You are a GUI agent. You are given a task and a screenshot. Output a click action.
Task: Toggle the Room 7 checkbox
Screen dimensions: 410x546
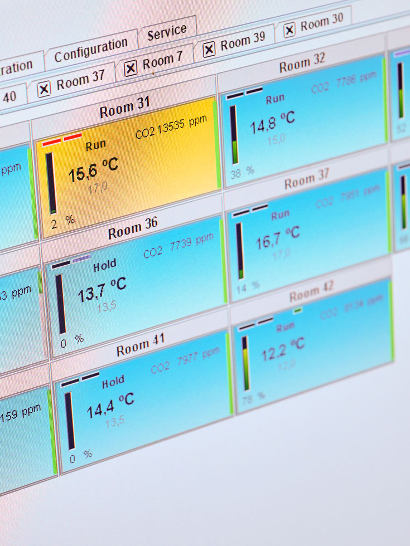coord(131,68)
